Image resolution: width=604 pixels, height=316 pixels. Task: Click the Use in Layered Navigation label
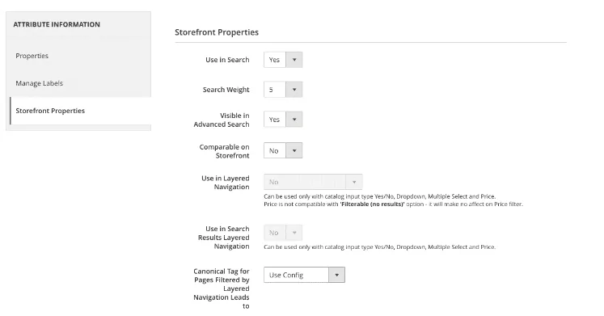(x=226, y=183)
